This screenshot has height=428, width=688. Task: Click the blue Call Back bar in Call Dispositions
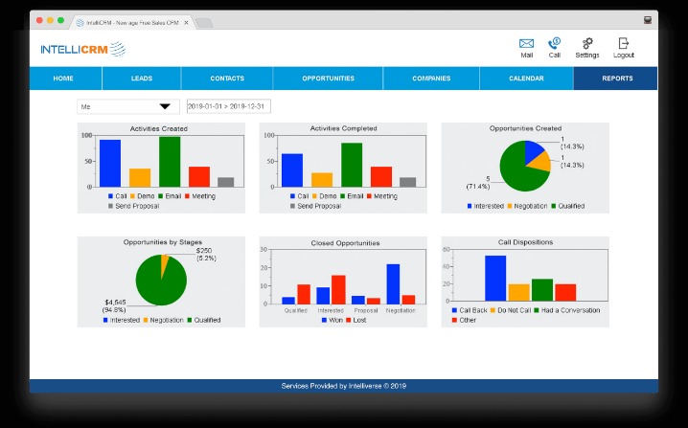(495, 279)
